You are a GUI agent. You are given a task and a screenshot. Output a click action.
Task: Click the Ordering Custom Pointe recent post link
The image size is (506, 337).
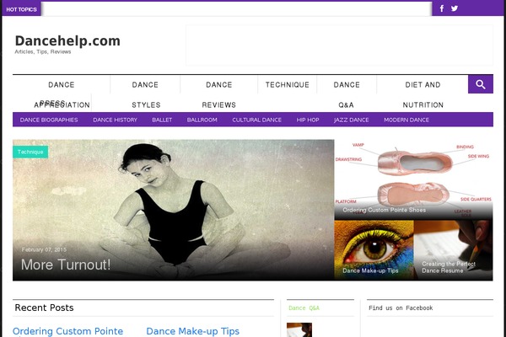click(67, 331)
